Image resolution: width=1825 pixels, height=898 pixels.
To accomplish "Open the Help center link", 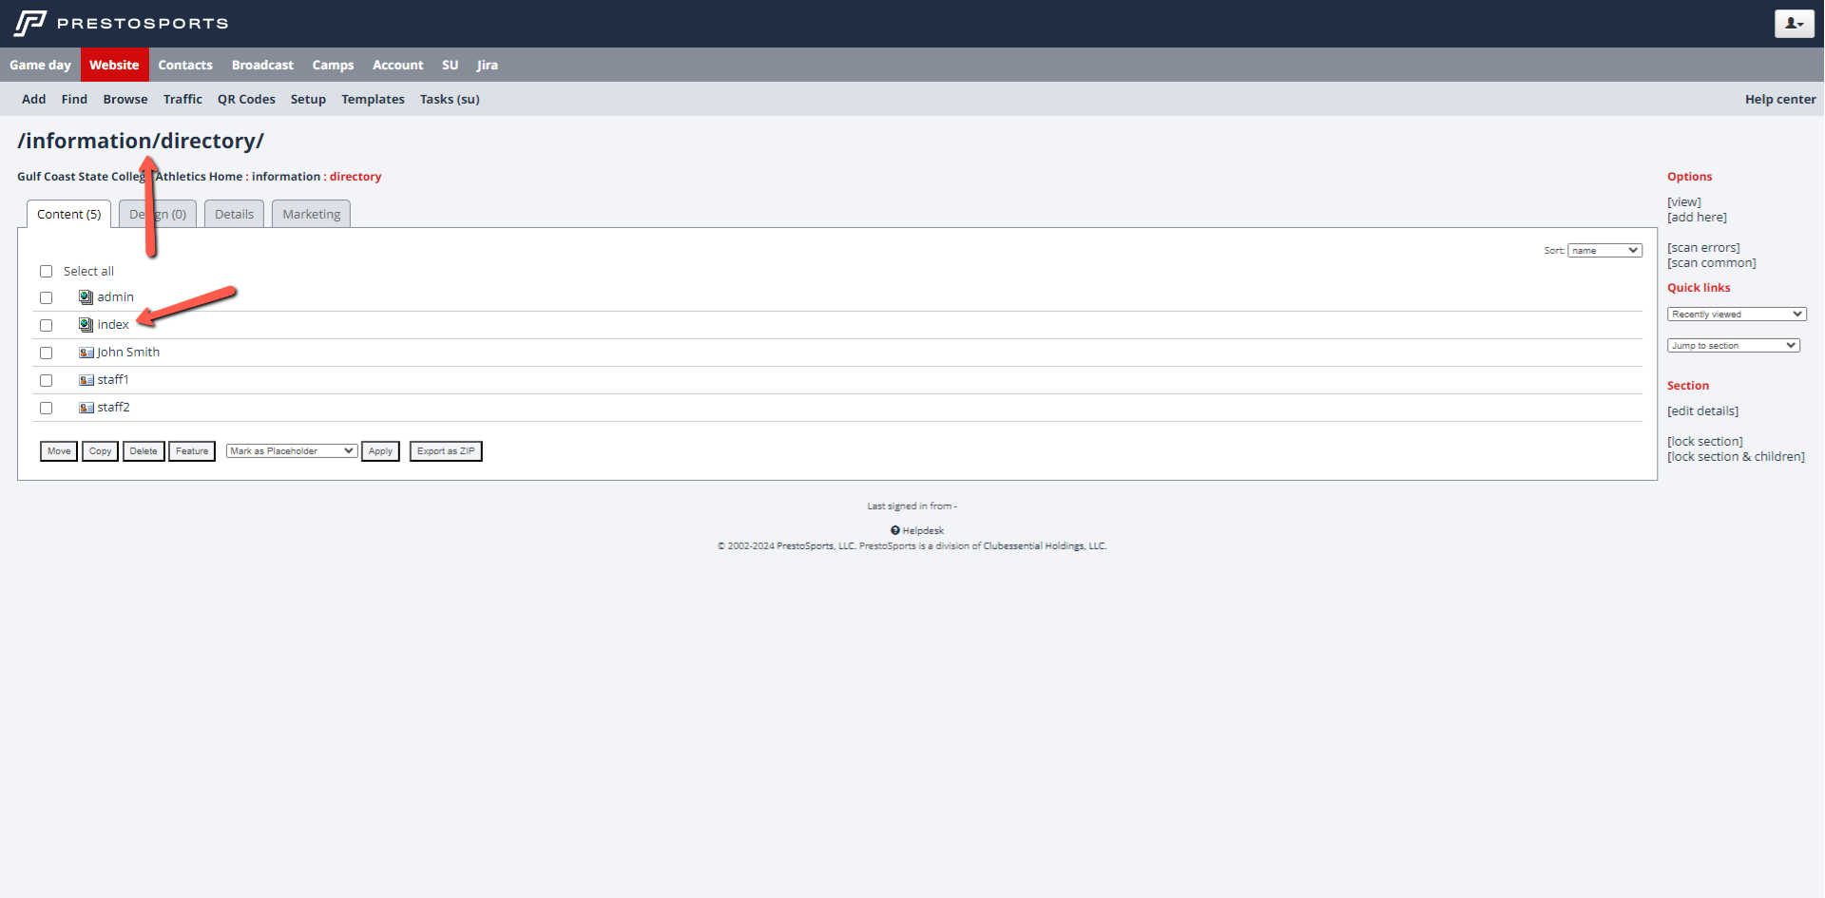I will pos(1780,99).
